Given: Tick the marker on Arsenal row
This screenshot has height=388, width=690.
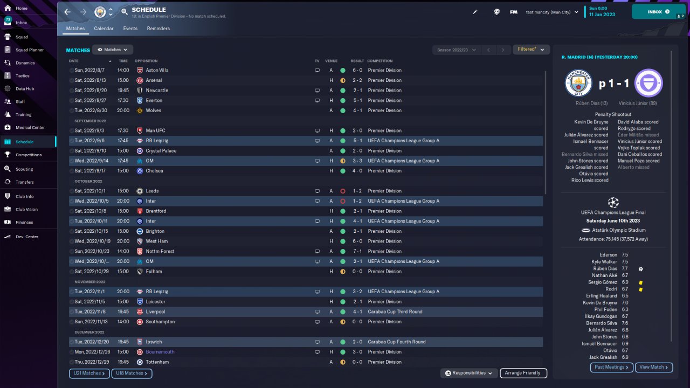Looking at the screenshot, I should [x=71, y=81].
